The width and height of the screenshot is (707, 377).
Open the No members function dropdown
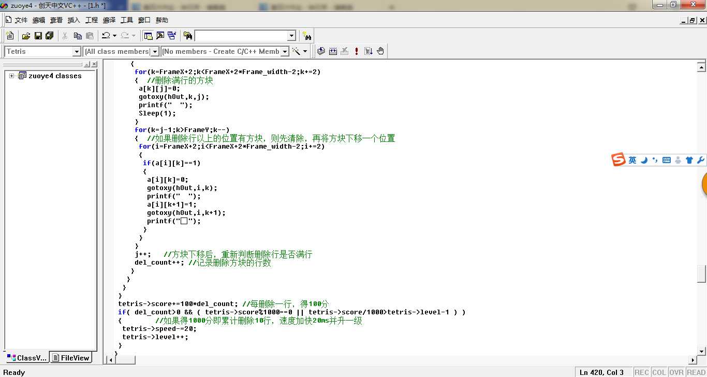pyautogui.click(x=285, y=52)
